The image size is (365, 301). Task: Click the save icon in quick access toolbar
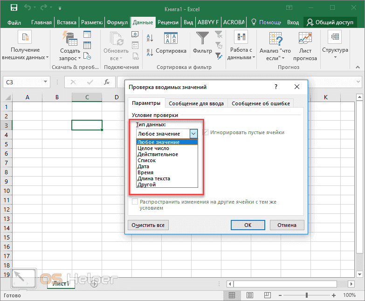(x=14, y=8)
